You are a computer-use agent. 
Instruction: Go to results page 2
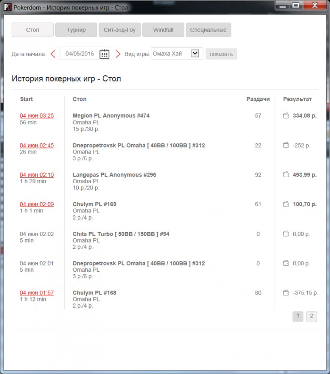point(312,316)
